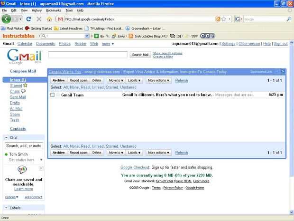
Task: Open the Help menu
Action: (80, 10)
